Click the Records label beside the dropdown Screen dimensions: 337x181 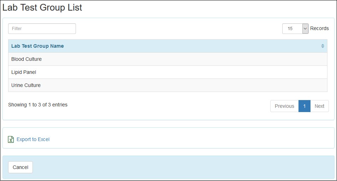pyautogui.click(x=319, y=28)
